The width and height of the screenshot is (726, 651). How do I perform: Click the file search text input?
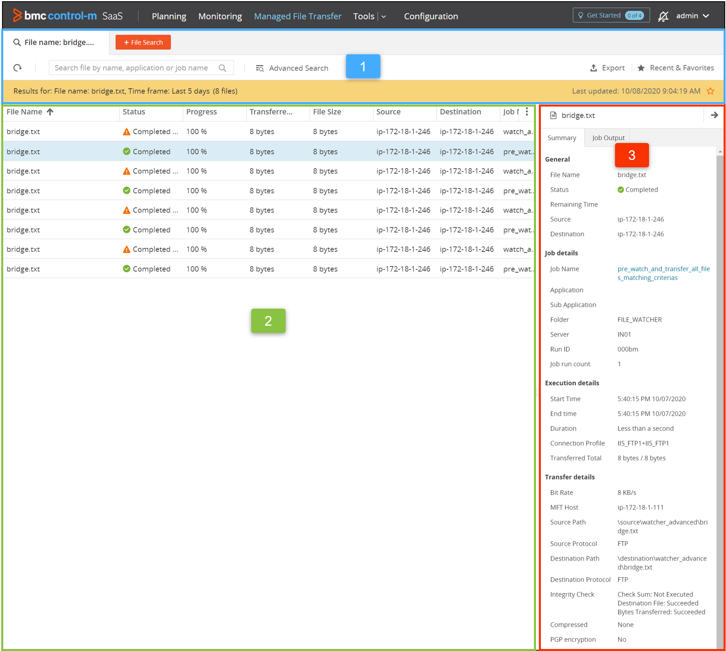[x=132, y=68]
